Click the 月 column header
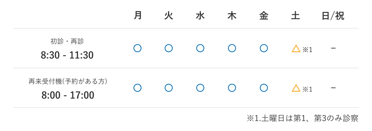372x131 pixels. tap(138, 16)
